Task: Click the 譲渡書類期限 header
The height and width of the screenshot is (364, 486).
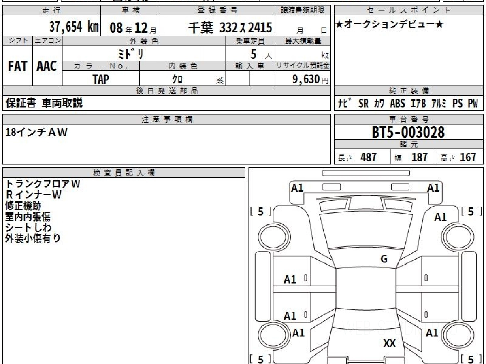Action: click(x=303, y=10)
